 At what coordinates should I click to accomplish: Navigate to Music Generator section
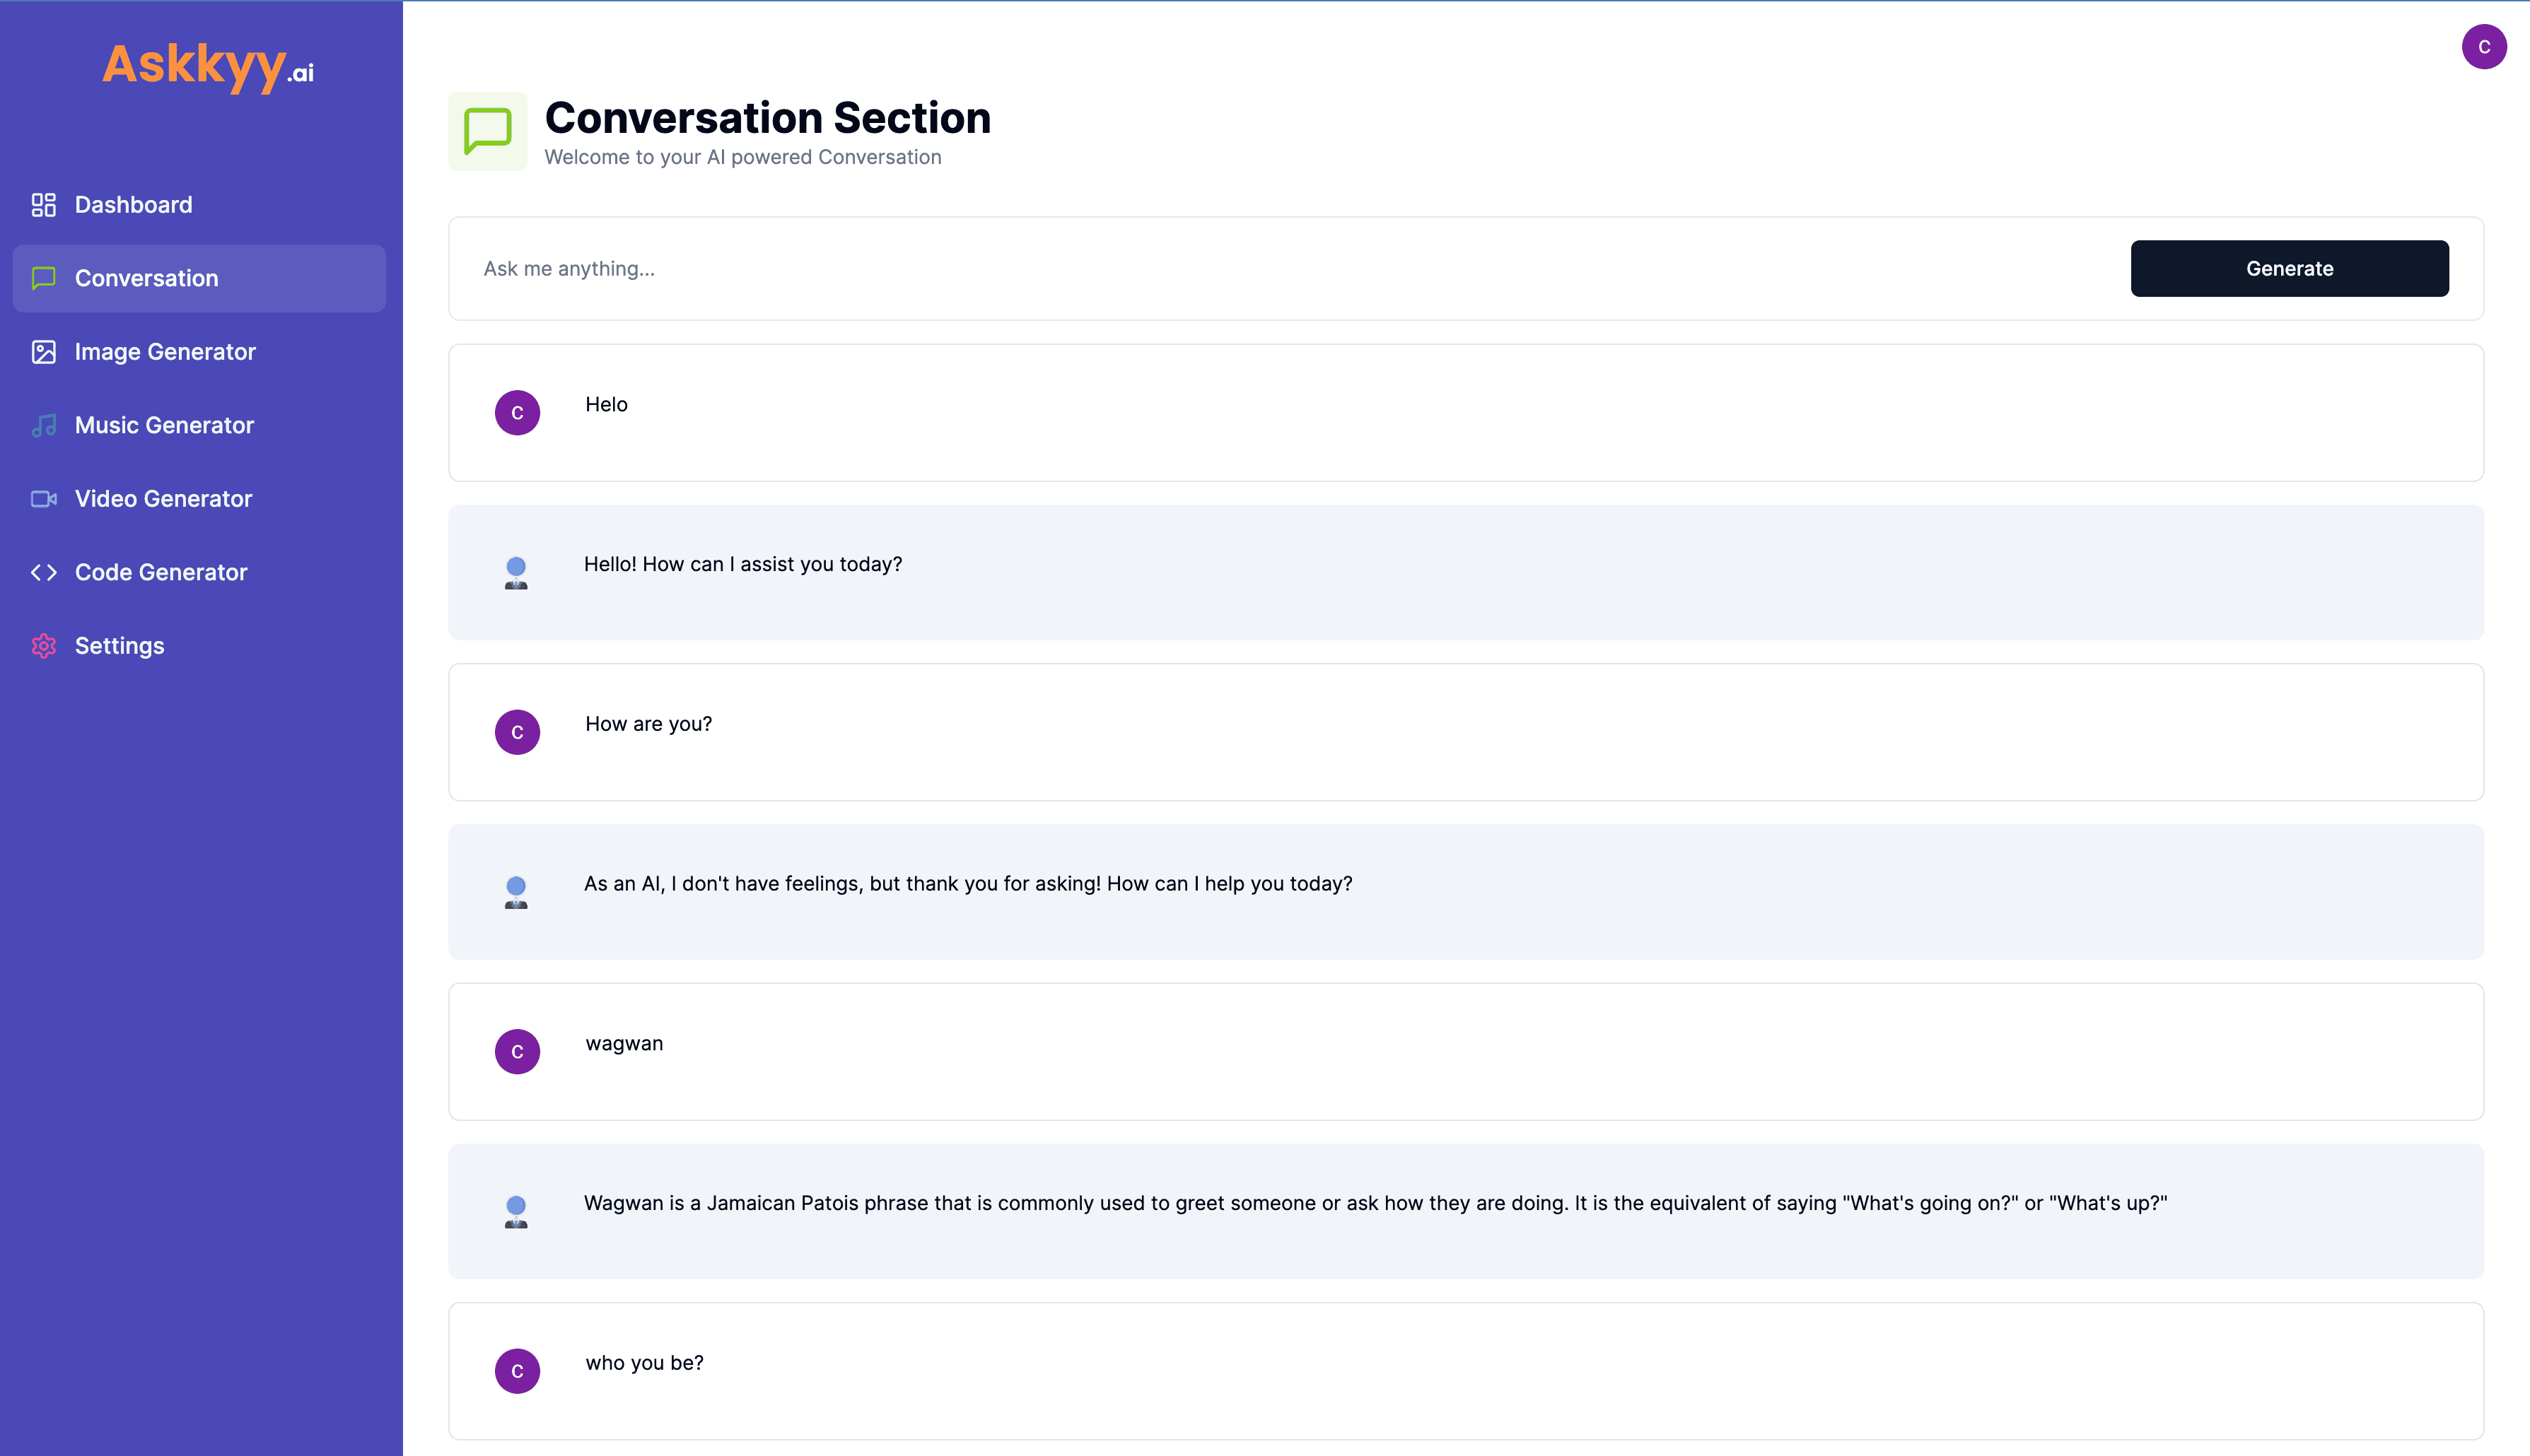[164, 425]
